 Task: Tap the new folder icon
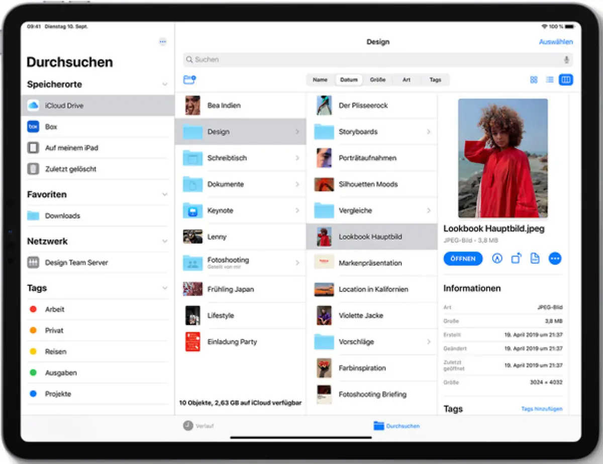[x=189, y=79]
